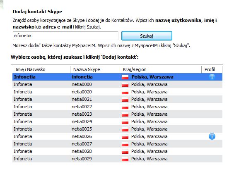Click Poland flag in netia0000 row
The width and height of the screenshot is (234, 181).
pos(125,84)
